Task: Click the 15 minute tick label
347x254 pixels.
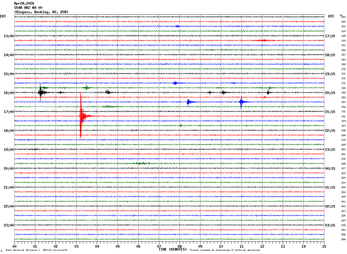Action: click(324, 246)
